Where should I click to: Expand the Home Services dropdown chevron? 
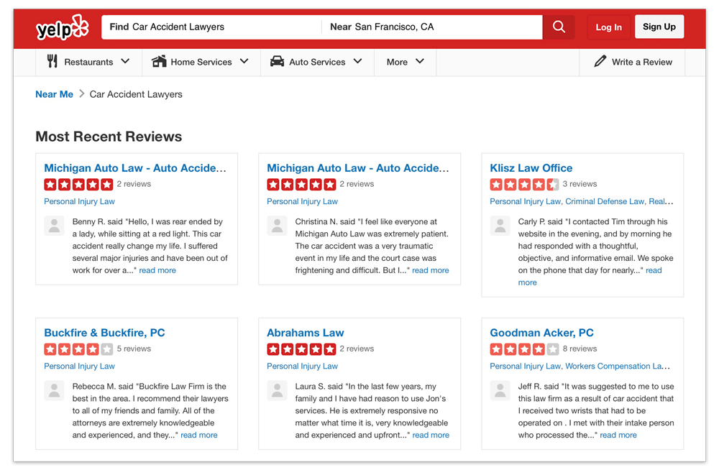tap(244, 61)
